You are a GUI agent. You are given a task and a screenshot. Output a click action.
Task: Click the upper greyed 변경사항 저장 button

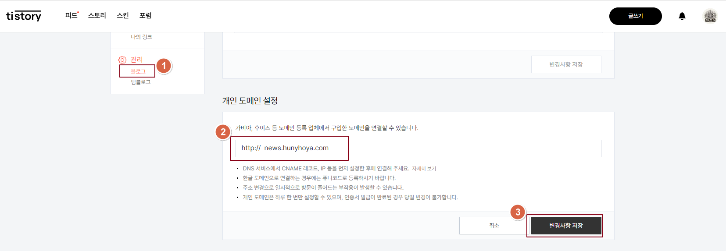click(x=566, y=64)
